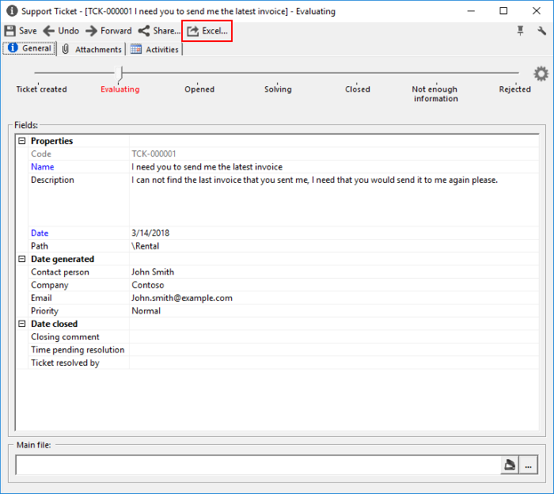Click the Company value Contoso

(x=148, y=285)
